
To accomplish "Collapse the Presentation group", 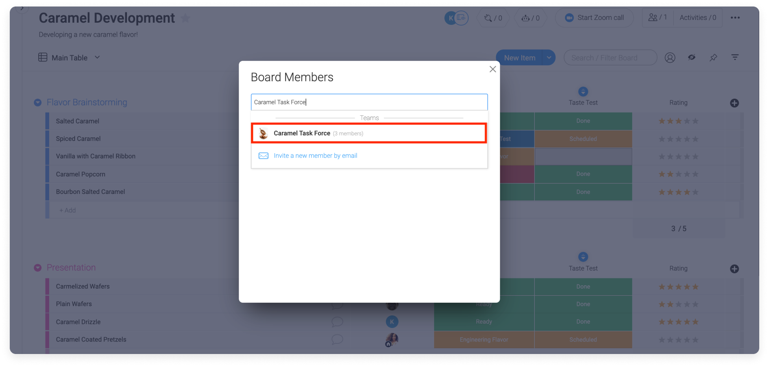I will [x=38, y=268].
